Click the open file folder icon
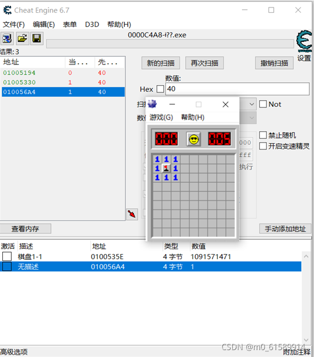Viewport: 314px width, 357px height. 22,39
